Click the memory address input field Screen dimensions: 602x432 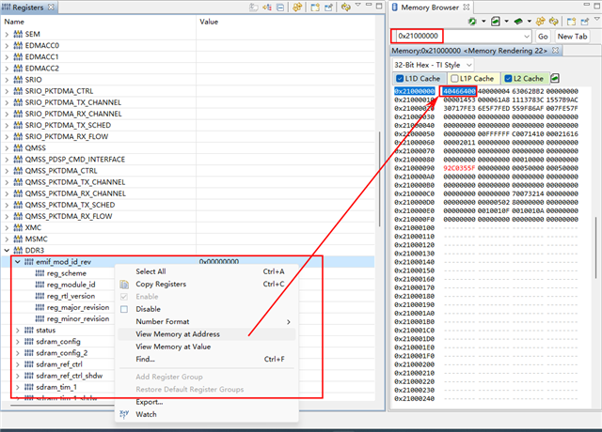click(461, 37)
